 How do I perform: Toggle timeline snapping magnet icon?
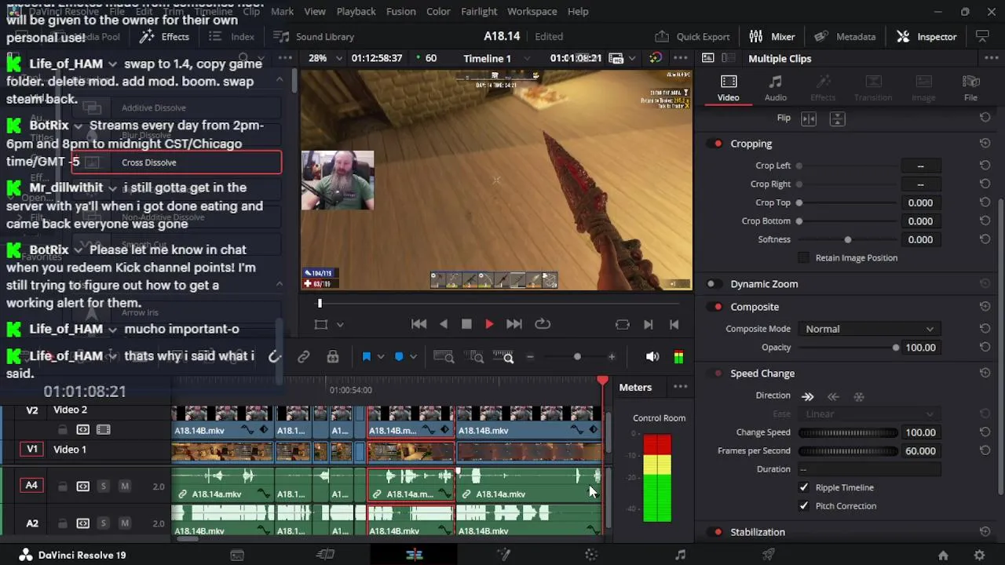274,357
